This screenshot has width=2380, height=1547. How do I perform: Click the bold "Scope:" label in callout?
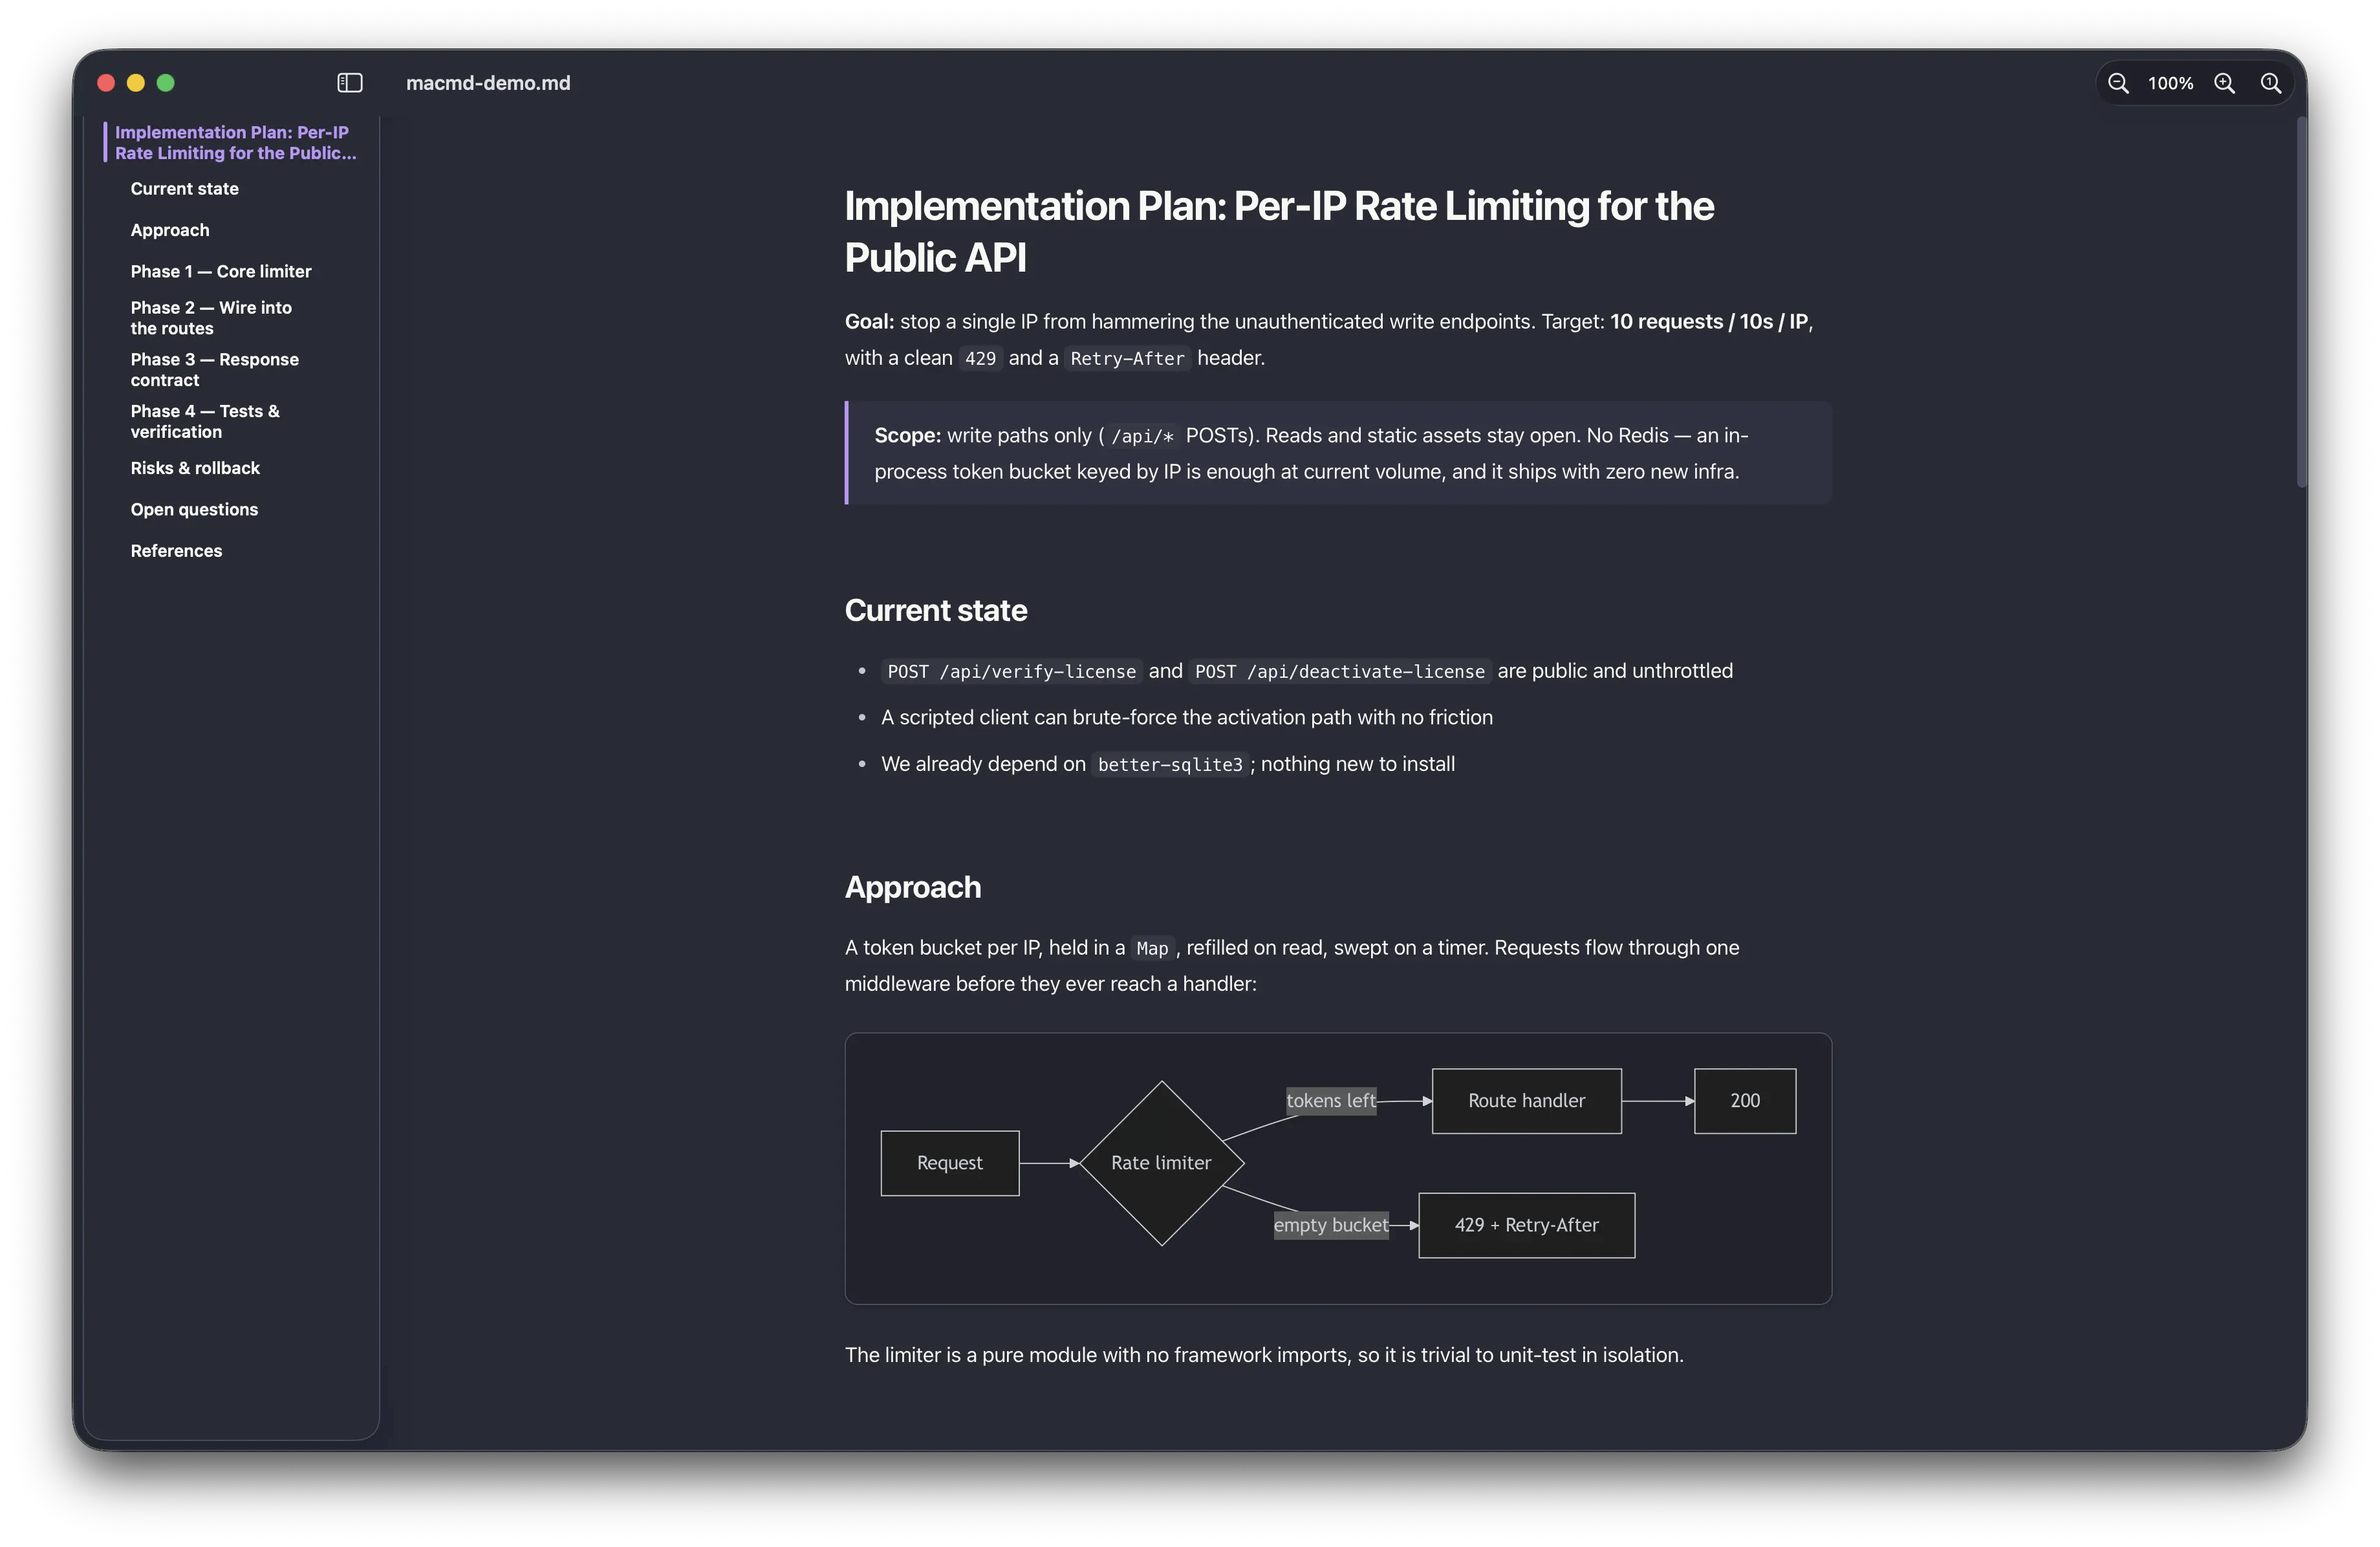point(908,435)
